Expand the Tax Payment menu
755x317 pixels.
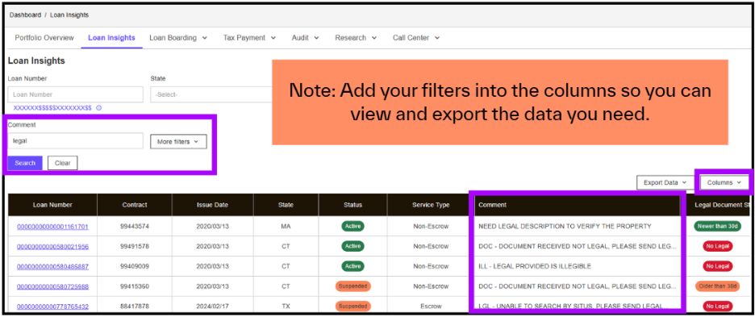[249, 38]
